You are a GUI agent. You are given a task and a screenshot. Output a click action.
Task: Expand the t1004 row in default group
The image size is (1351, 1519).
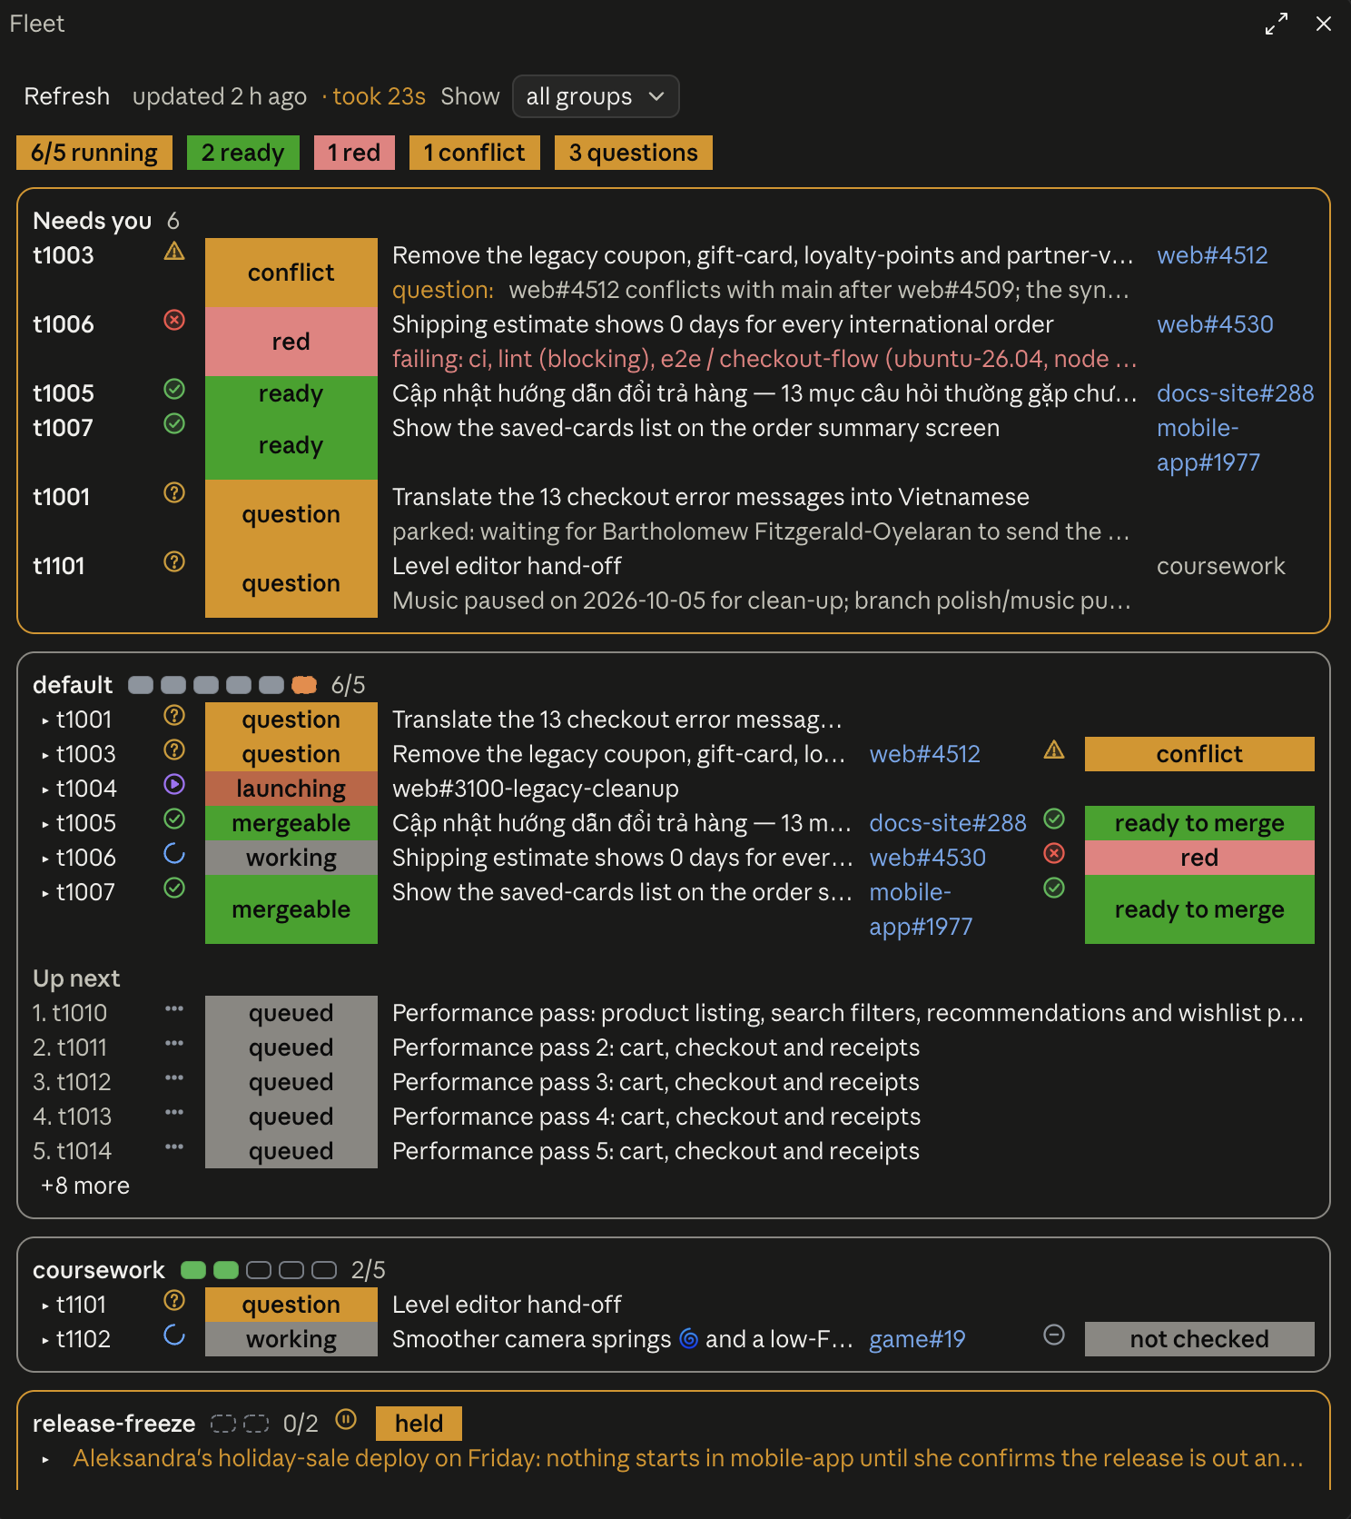pos(45,789)
